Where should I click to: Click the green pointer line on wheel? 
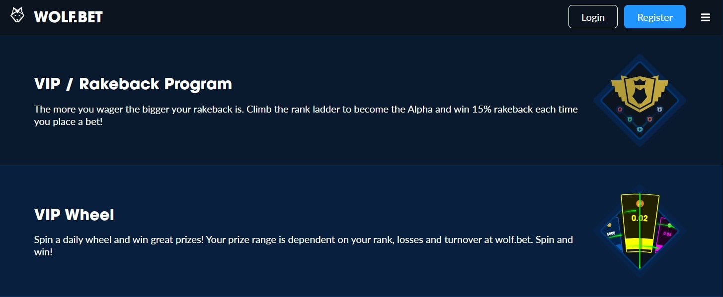pos(640,231)
